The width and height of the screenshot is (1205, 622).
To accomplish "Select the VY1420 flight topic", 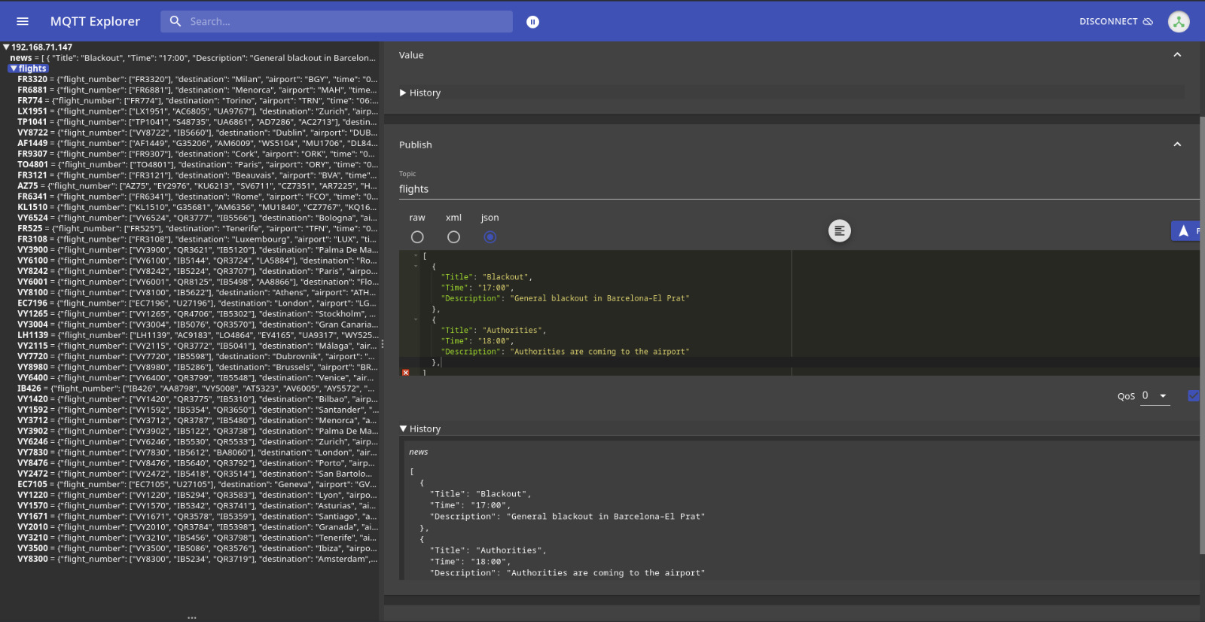I will (197, 399).
